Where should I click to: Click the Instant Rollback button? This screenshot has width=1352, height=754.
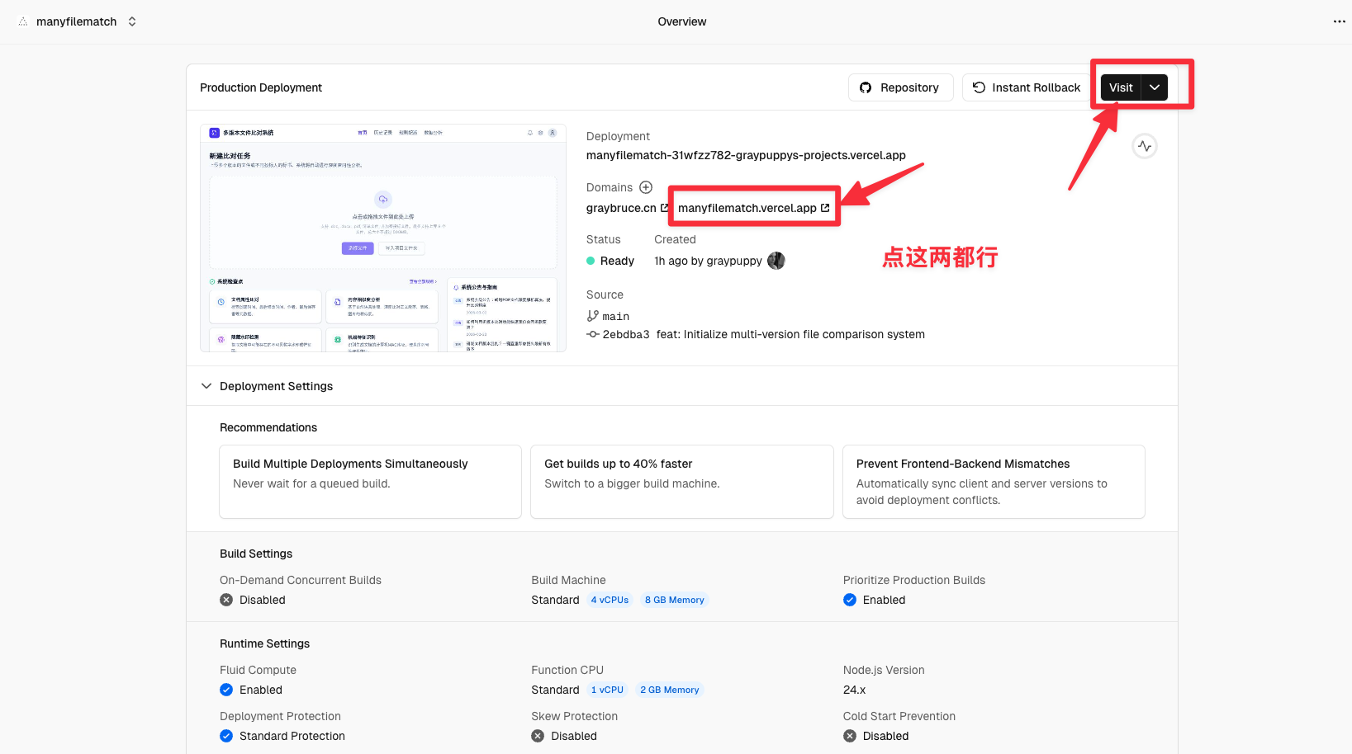coord(1027,87)
